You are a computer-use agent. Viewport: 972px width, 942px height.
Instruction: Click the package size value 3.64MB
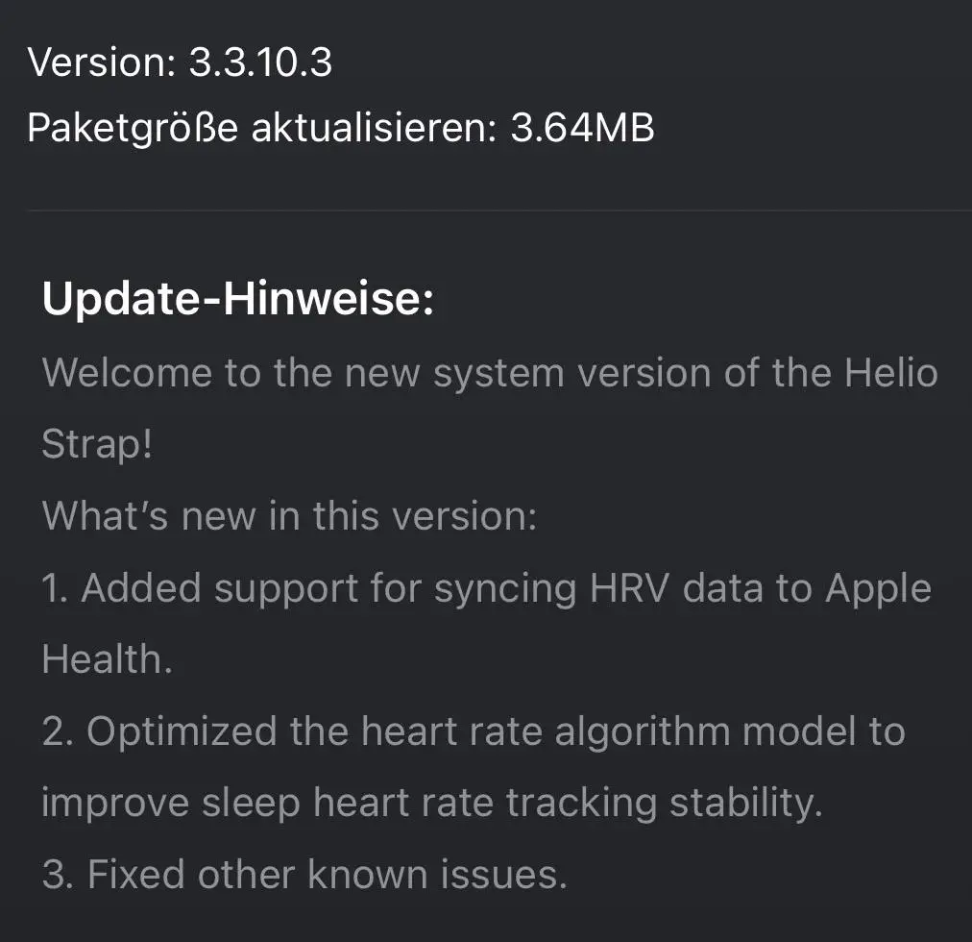point(582,128)
